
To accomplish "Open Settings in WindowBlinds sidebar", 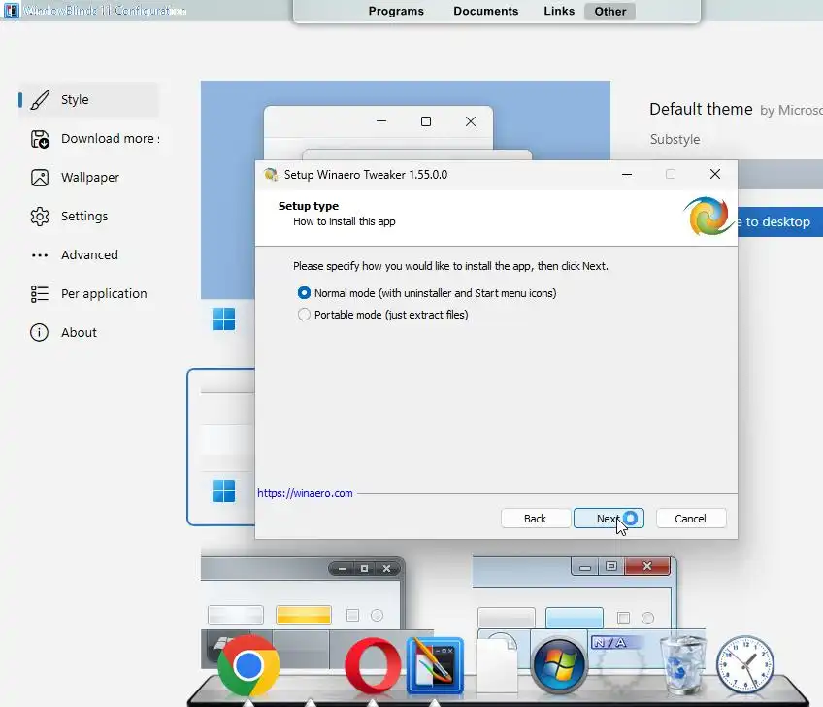I will (x=89, y=217).
